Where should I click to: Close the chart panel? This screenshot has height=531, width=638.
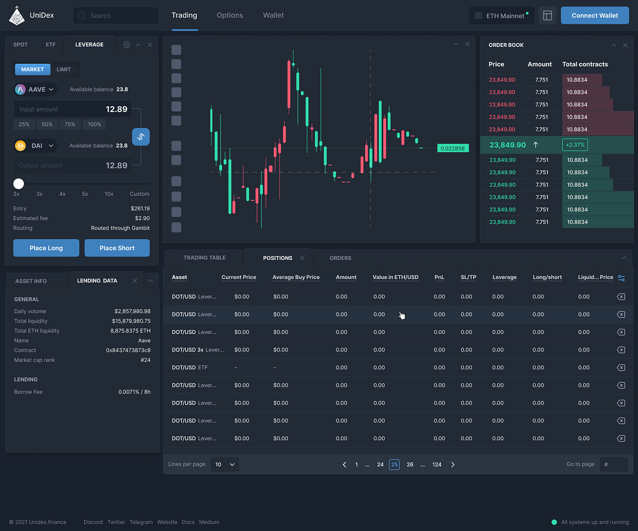pos(467,44)
